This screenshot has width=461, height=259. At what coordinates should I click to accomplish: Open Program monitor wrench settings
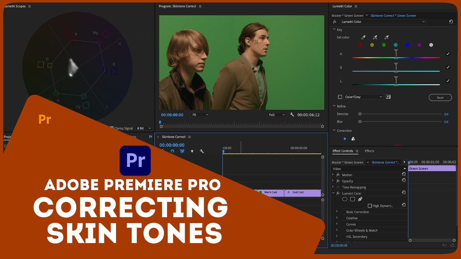292,115
